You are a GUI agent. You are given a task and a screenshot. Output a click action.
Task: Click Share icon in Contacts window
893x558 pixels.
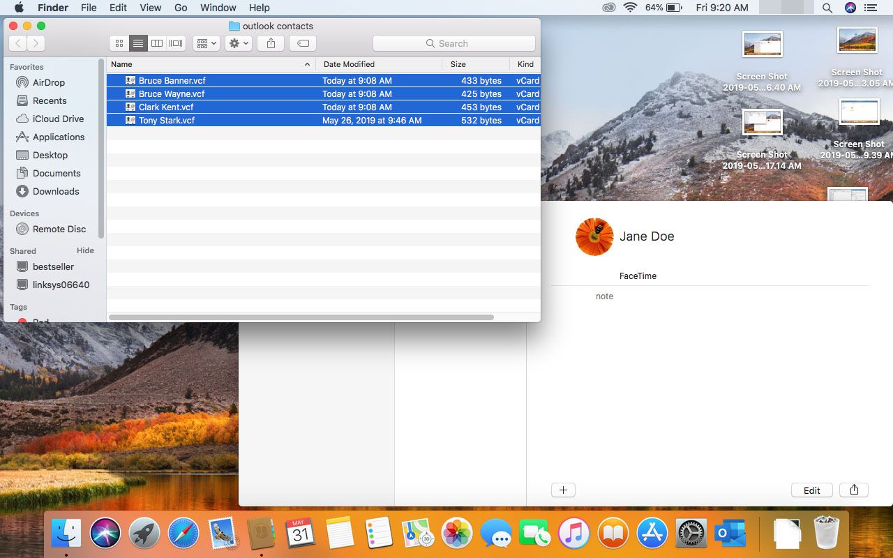[854, 490]
